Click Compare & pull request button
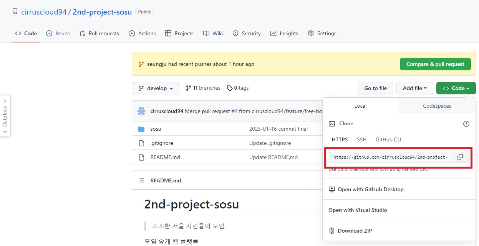This screenshot has width=479, height=246. (435, 64)
